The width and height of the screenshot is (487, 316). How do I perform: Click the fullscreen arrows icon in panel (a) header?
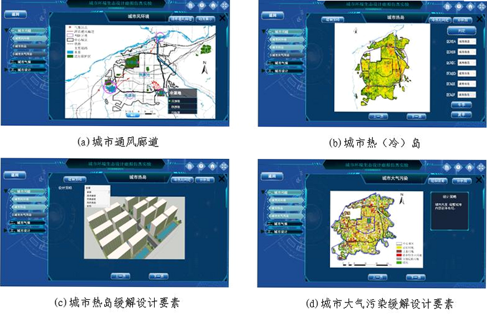point(224,5)
